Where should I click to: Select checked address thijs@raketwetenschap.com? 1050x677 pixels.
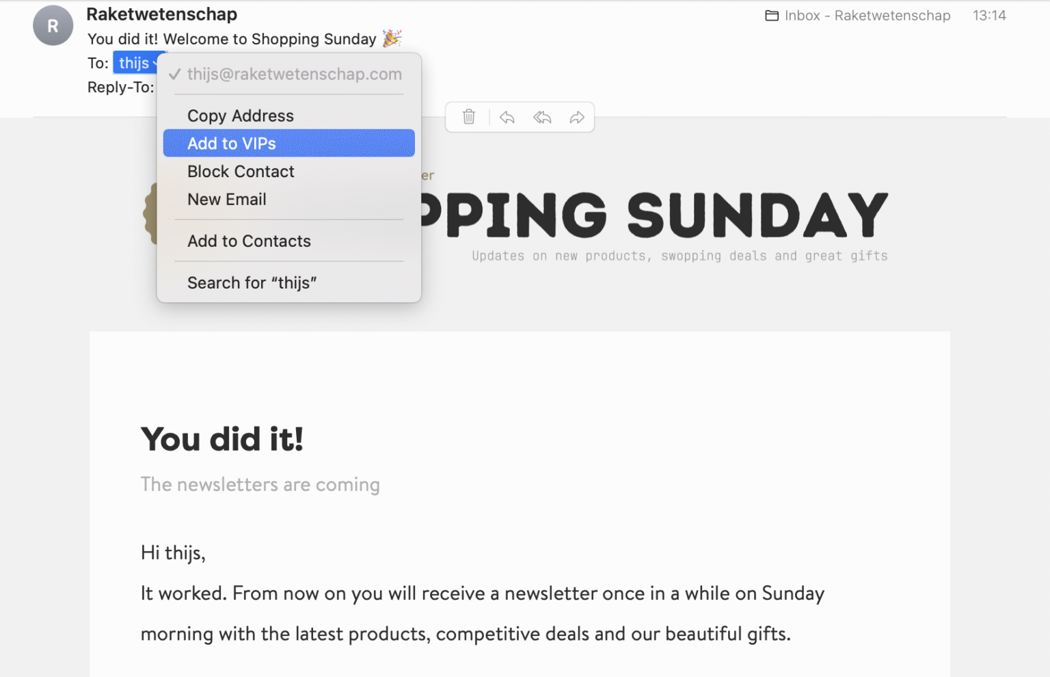point(294,74)
